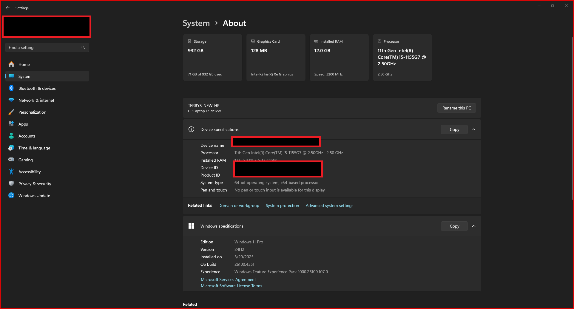
Task: Click the System breadcrumb
Action: coord(196,23)
